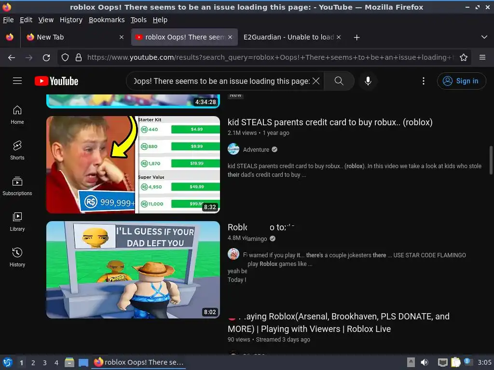Click the magnifier search button
Viewport: 494px width, 370px height.
tap(339, 81)
